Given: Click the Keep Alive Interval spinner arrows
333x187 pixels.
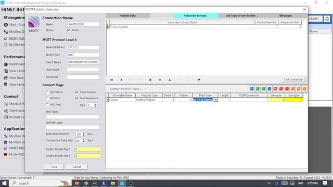Looking at the screenshot, I should (x=84, y=134).
